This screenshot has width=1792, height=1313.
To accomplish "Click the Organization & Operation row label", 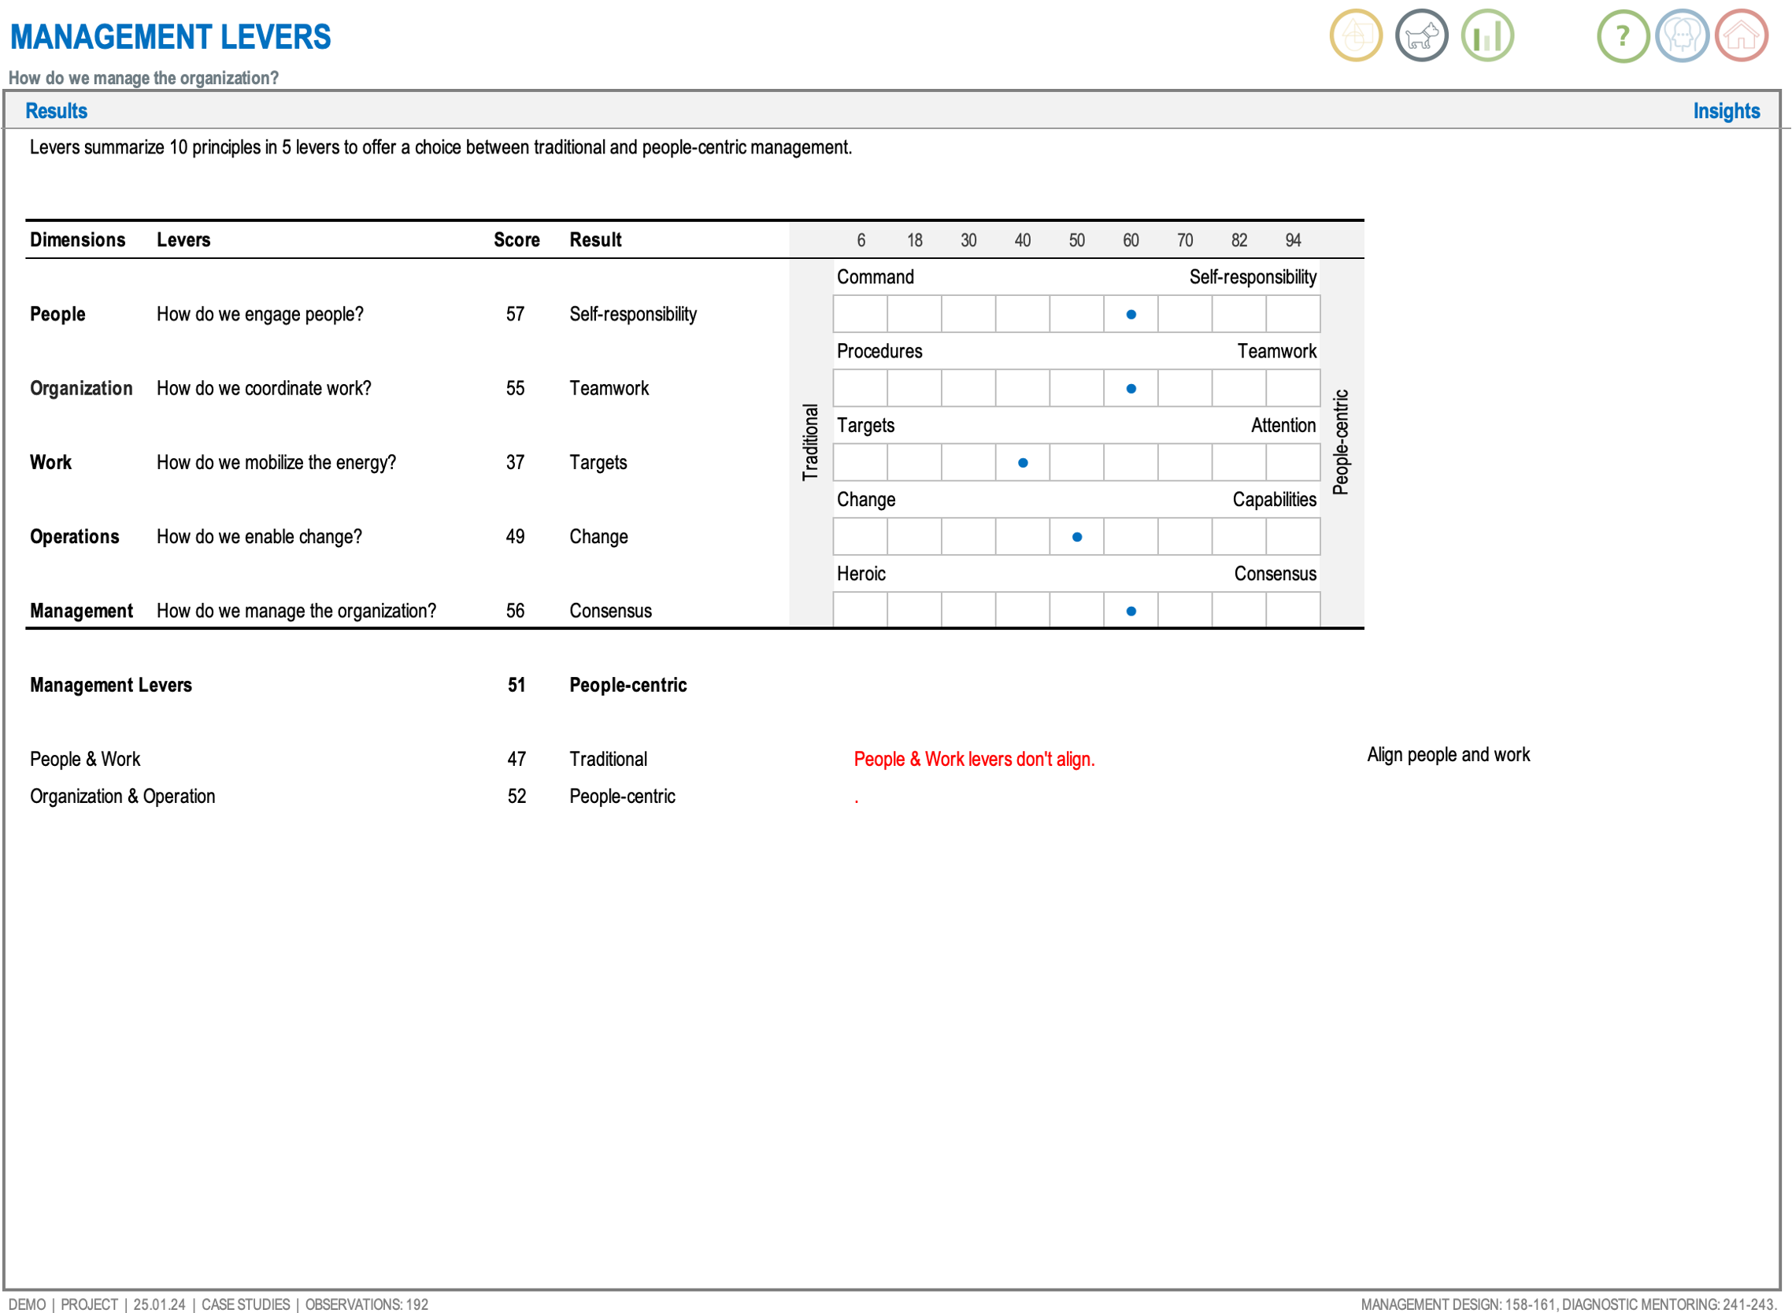I will pos(123,797).
